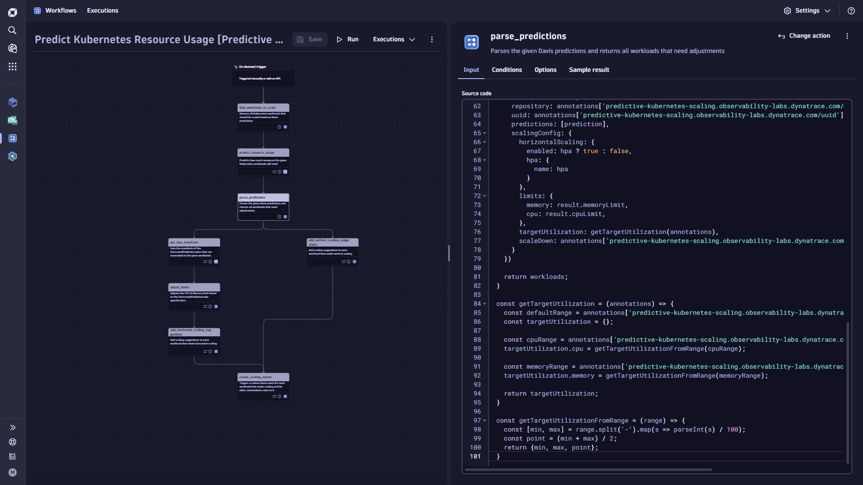The width and height of the screenshot is (863, 485).
Task: Click the workflow title text
Action: [x=159, y=40]
